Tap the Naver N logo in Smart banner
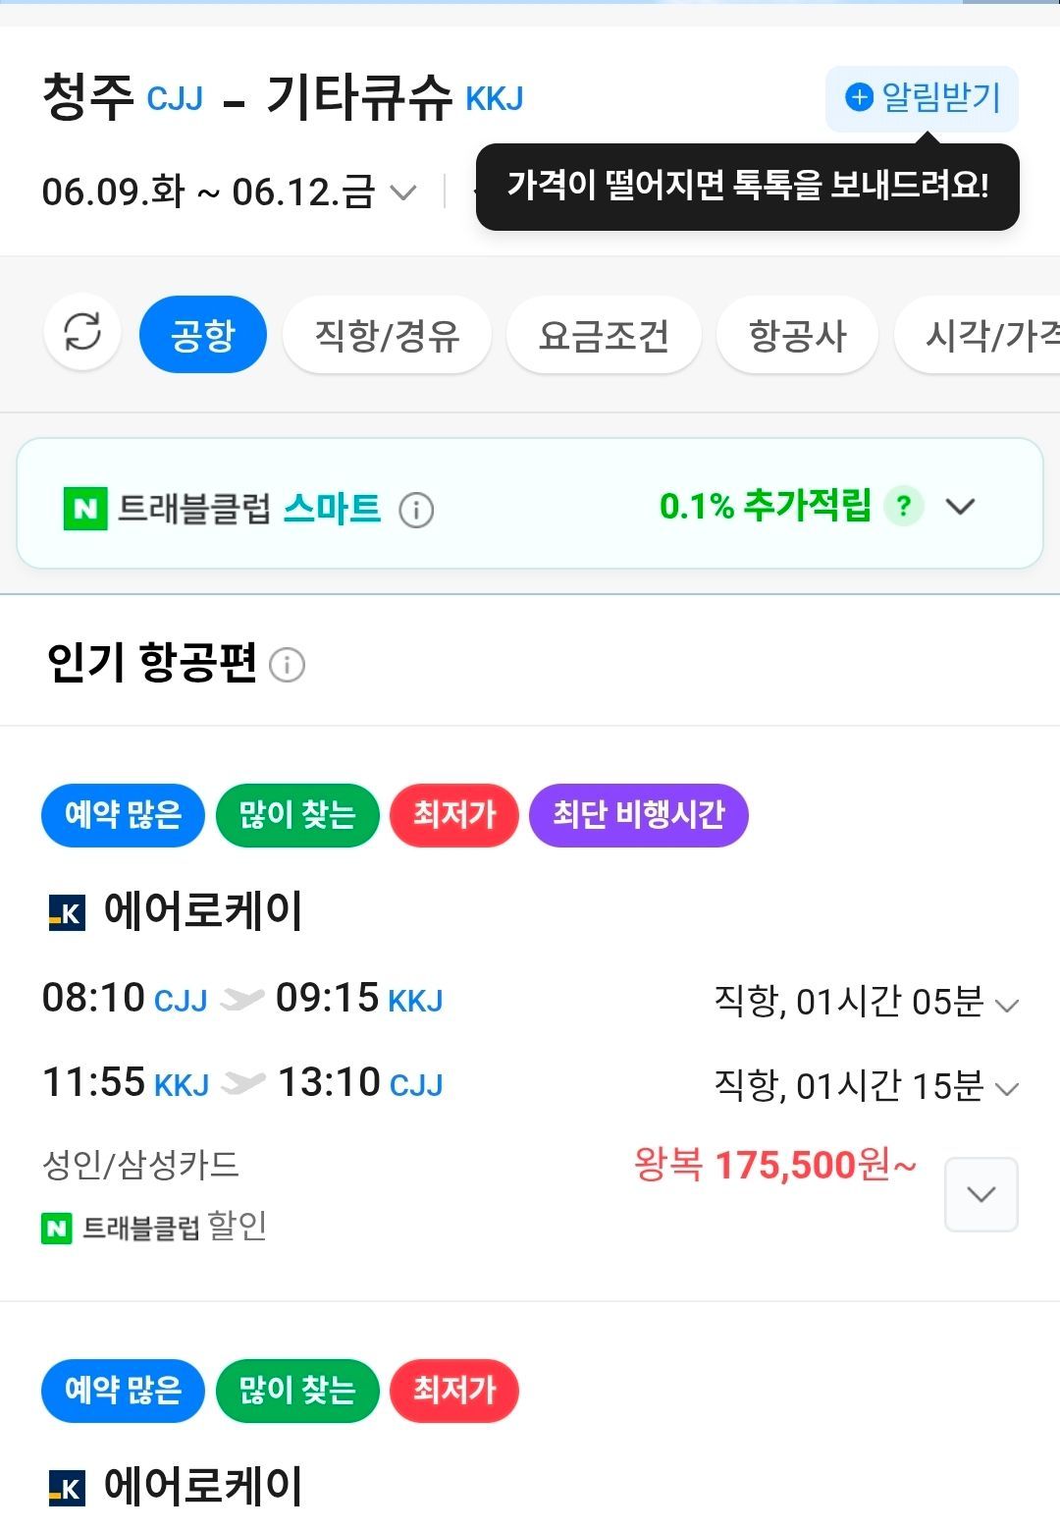The height and width of the screenshot is (1531, 1060). coord(84,509)
